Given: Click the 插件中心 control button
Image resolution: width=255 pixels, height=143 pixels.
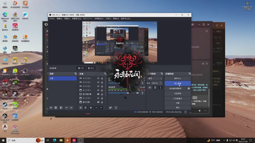Looking at the screenshot, I should 178,78.
